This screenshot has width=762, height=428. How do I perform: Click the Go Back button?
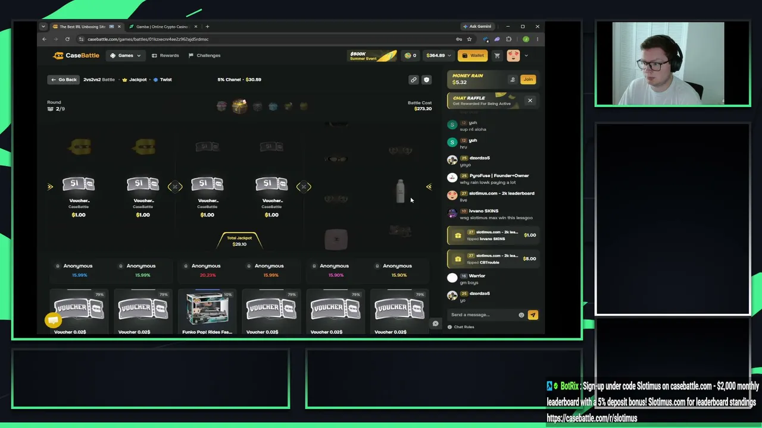[63, 80]
